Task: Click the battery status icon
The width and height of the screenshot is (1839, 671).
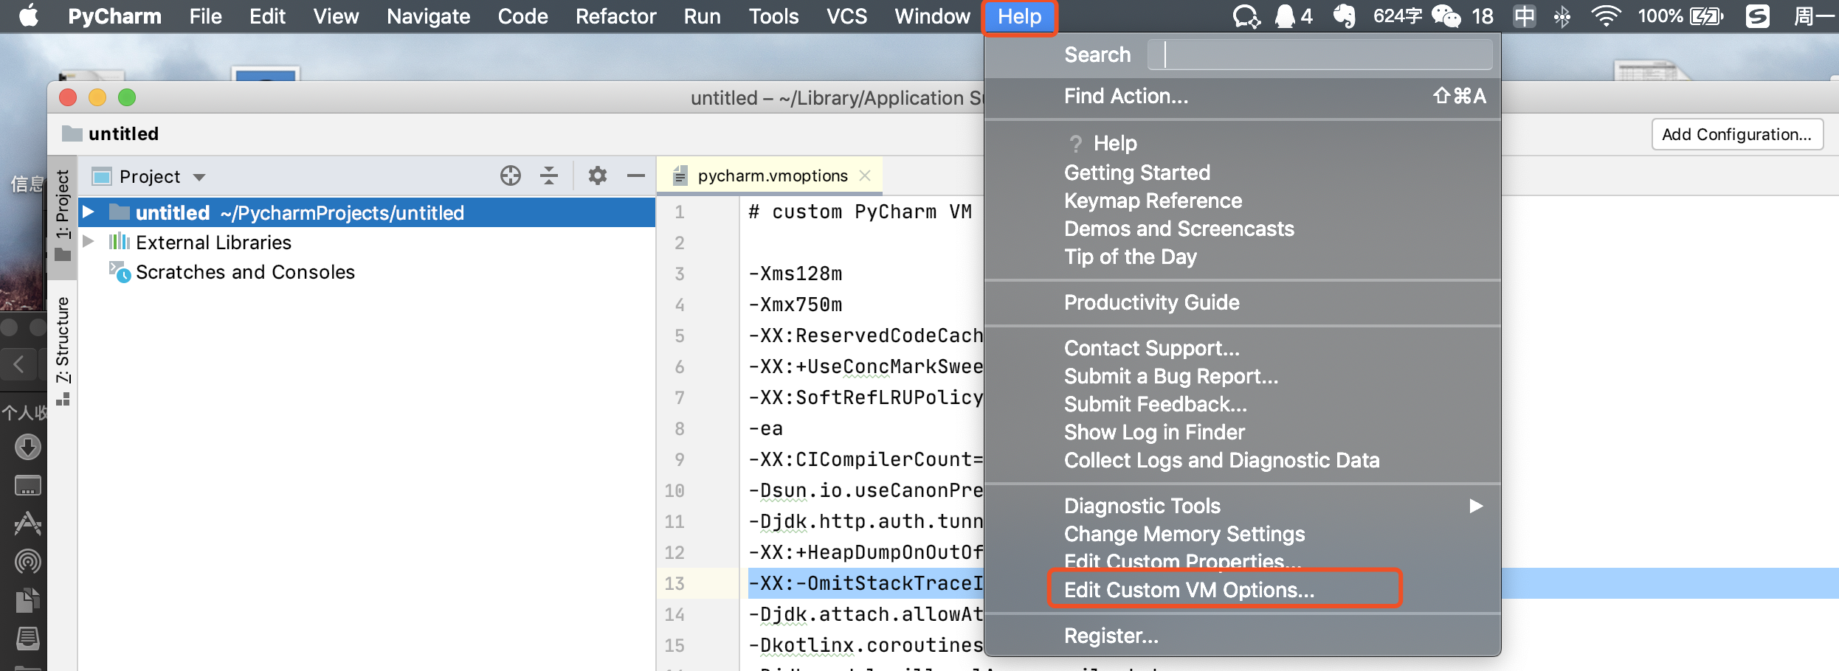Action: point(1707,16)
